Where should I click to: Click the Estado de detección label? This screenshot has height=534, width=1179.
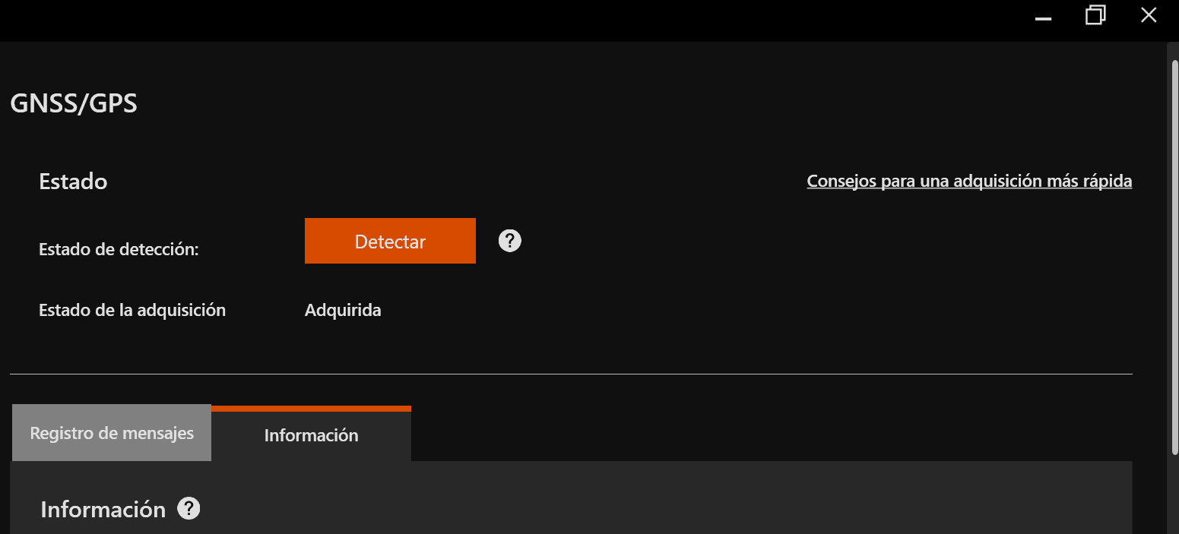(119, 249)
